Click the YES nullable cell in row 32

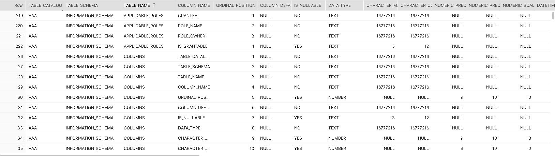(x=298, y=118)
